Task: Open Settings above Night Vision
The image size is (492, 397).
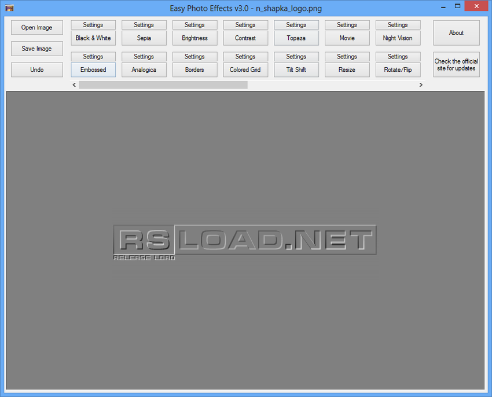Action: pos(398,25)
